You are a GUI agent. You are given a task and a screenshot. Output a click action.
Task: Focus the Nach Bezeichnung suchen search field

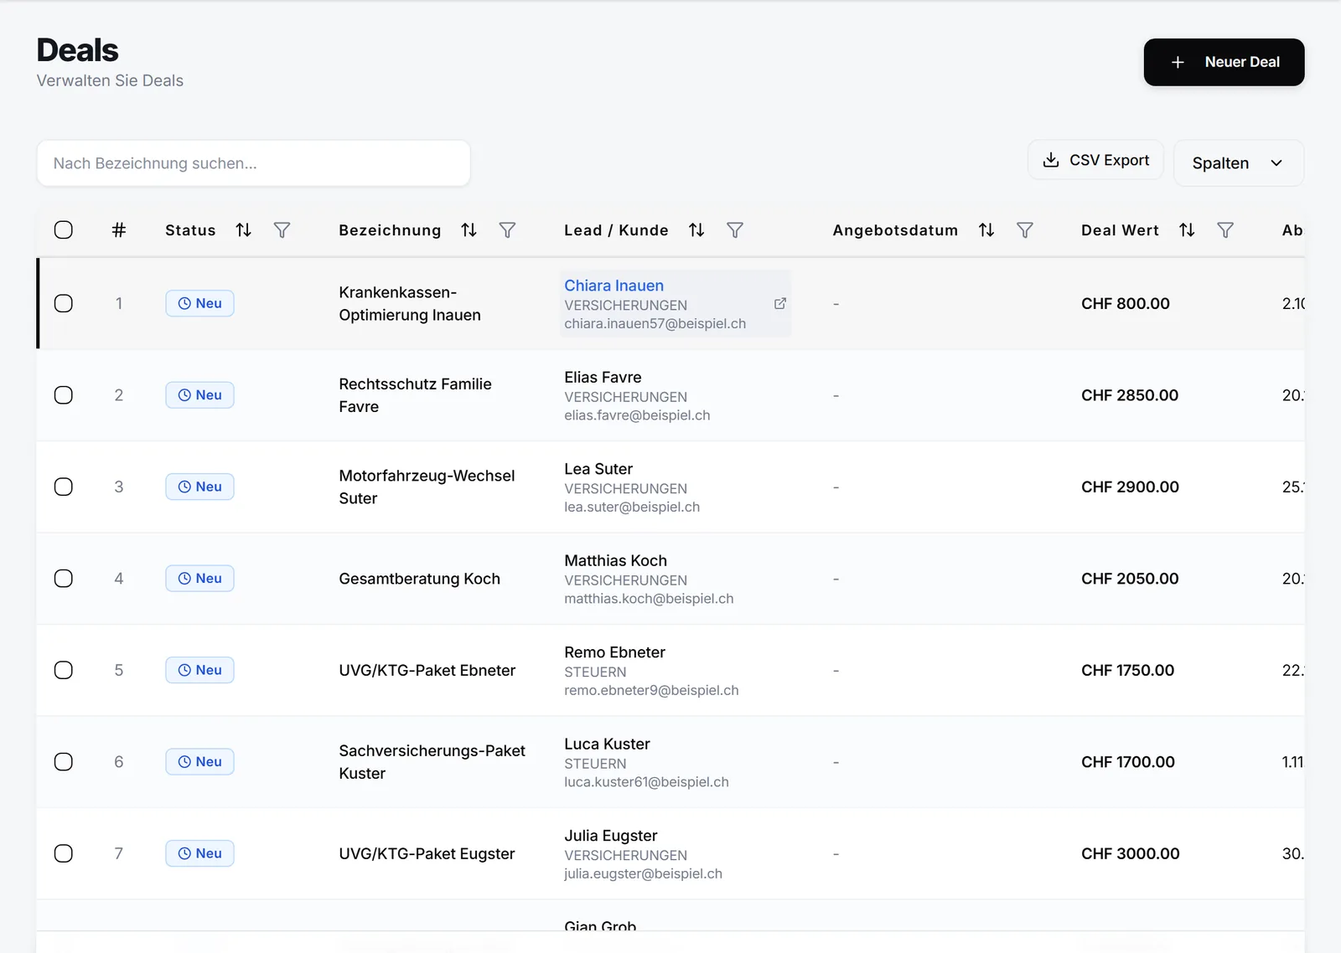(253, 163)
